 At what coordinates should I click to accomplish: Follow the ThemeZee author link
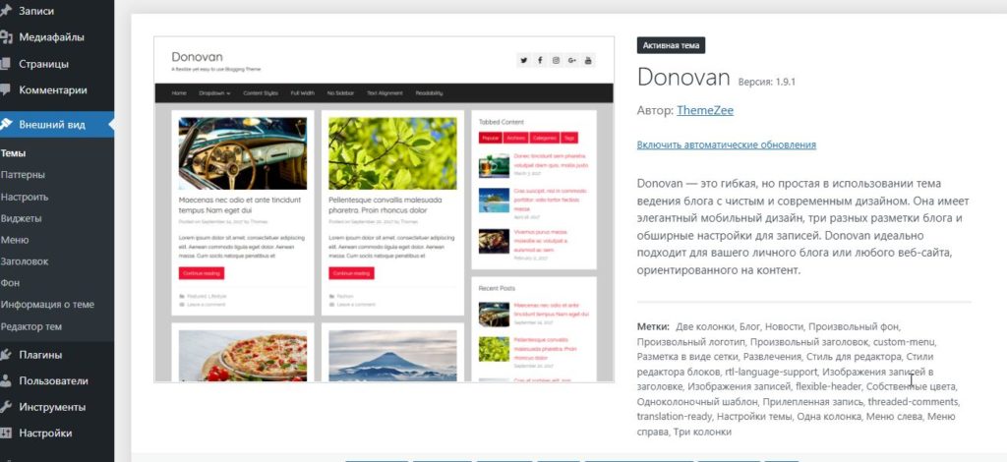tap(704, 110)
